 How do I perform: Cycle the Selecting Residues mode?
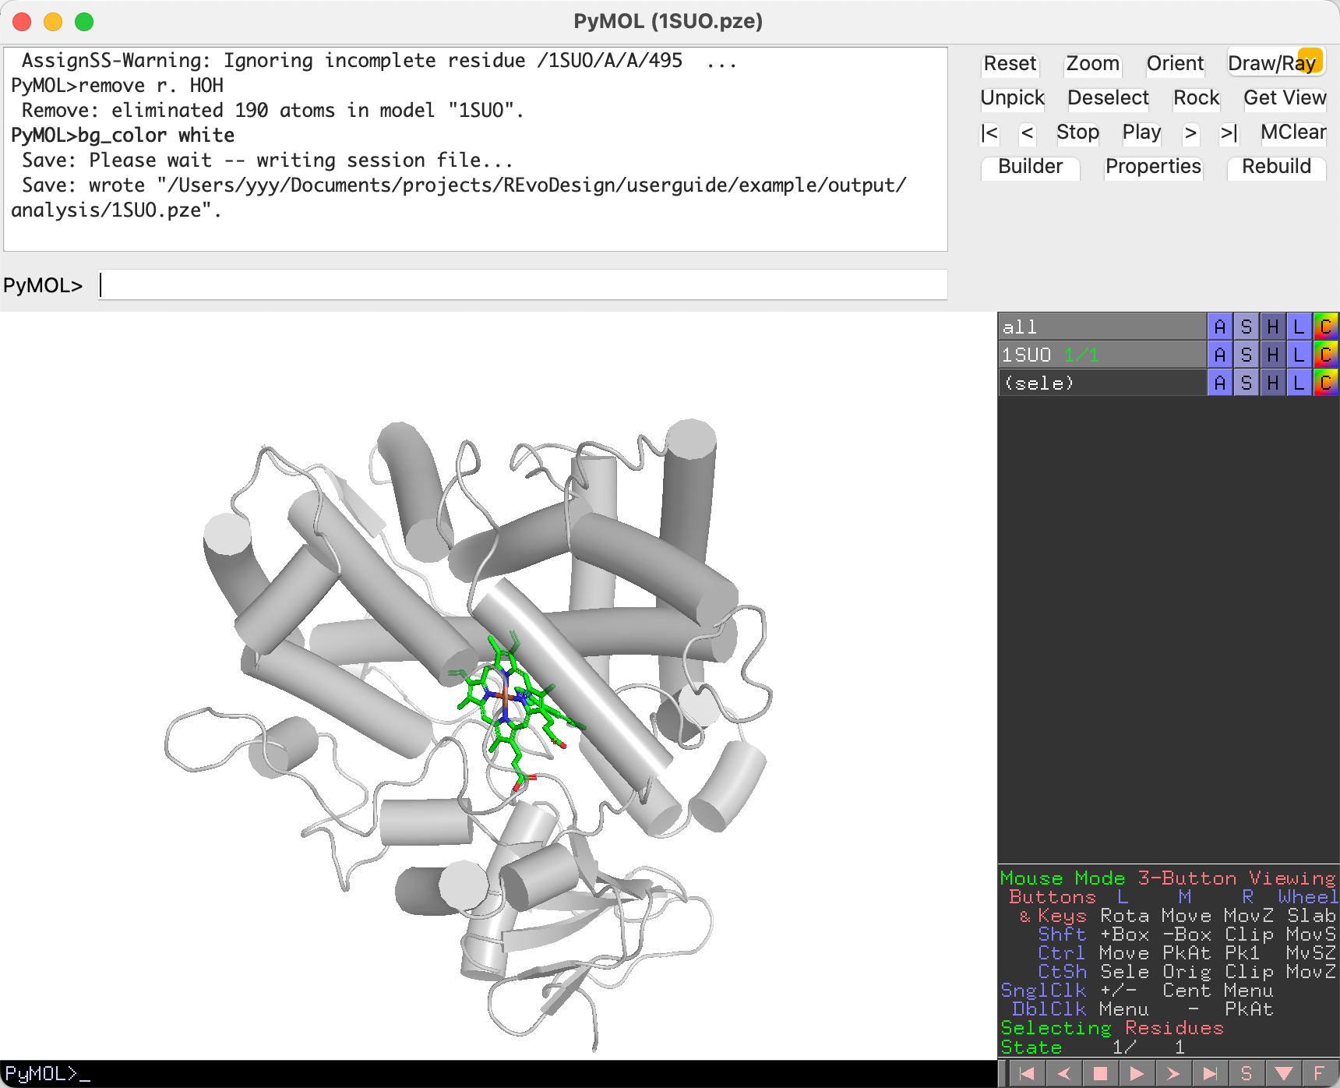1112,1028
